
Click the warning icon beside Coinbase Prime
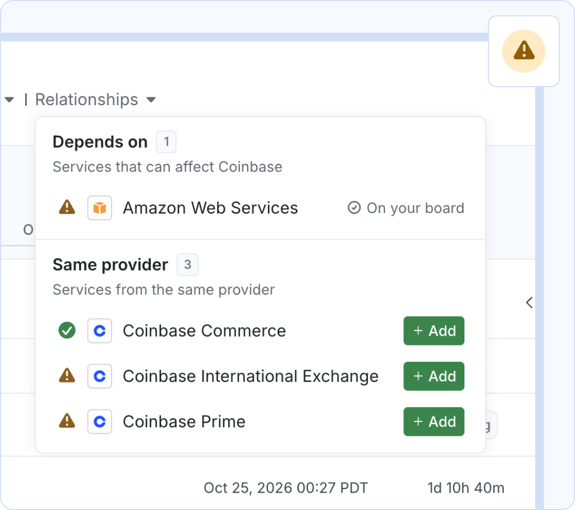(x=67, y=421)
